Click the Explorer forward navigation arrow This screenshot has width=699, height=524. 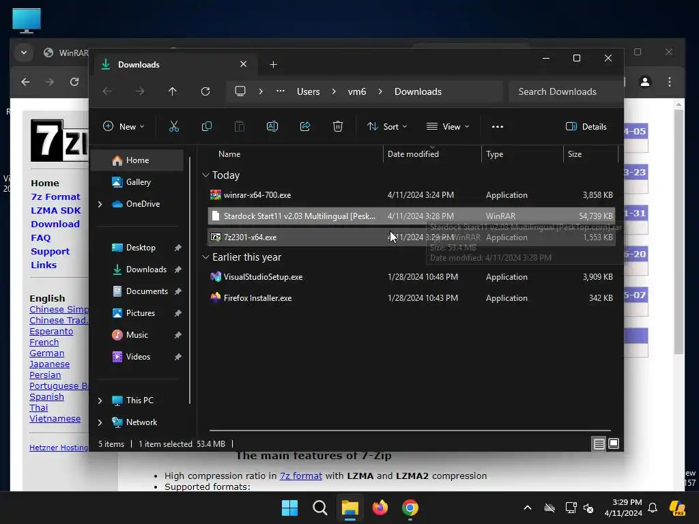(140, 91)
